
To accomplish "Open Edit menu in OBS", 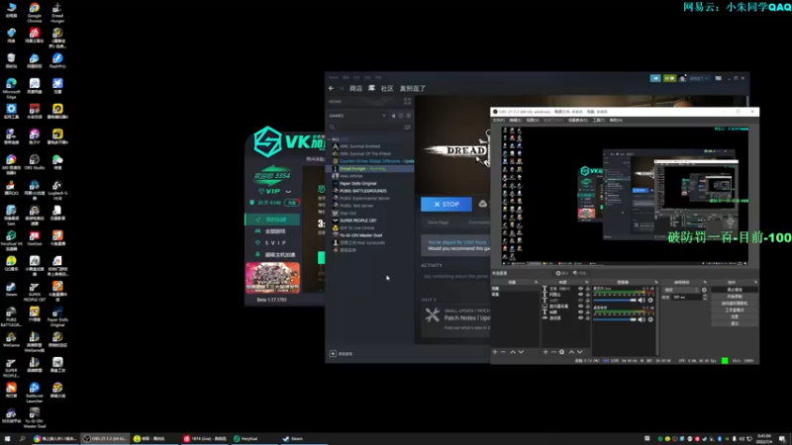I will click(x=515, y=120).
